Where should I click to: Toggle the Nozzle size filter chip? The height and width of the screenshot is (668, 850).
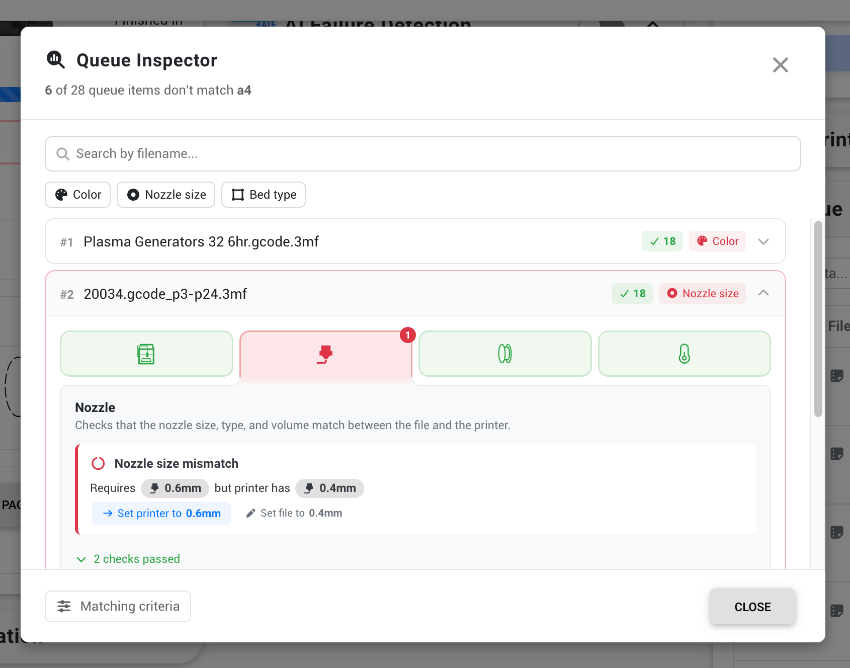coord(166,195)
